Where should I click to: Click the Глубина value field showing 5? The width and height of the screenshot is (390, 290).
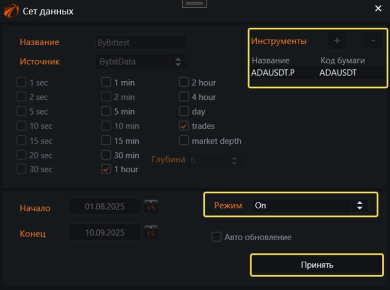(x=207, y=160)
